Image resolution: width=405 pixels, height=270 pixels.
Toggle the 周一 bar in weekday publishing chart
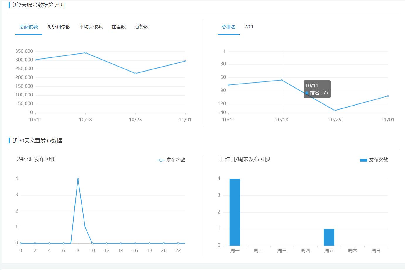coord(235,211)
